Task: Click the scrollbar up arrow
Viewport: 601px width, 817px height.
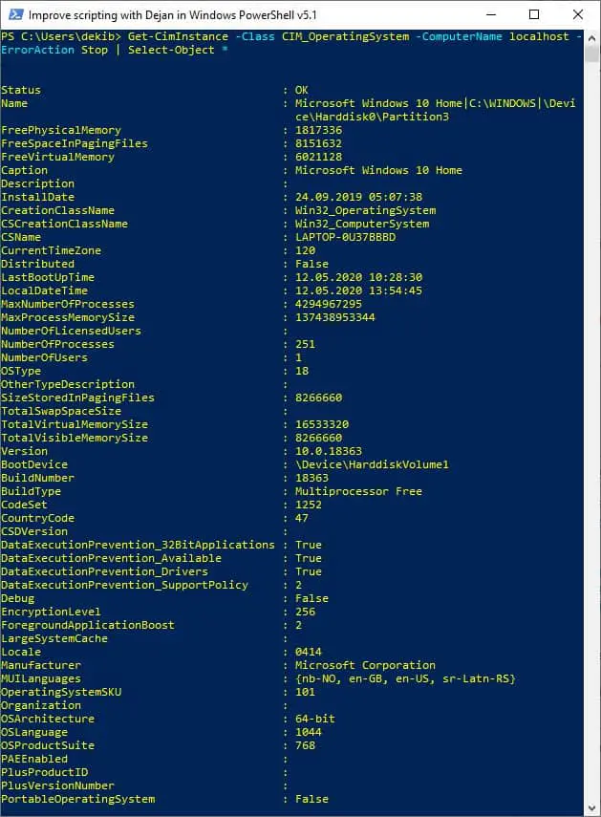Action: point(591,38)
